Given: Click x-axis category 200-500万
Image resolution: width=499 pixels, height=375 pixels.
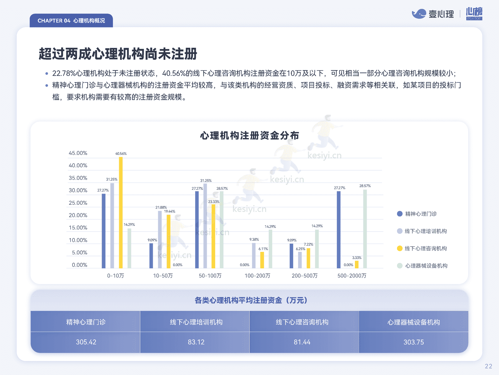Looking at the screenshot, I should [305, 276].
